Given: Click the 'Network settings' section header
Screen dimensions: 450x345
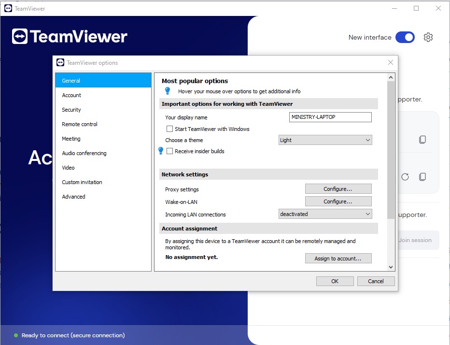Looking at the screenshot, I should pos(268,174).
